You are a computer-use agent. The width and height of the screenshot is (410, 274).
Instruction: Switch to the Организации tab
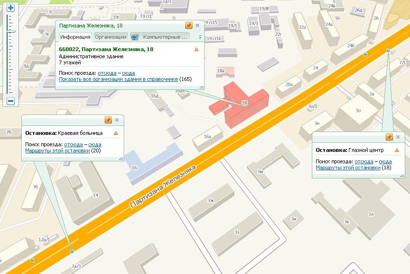point(110,37)
